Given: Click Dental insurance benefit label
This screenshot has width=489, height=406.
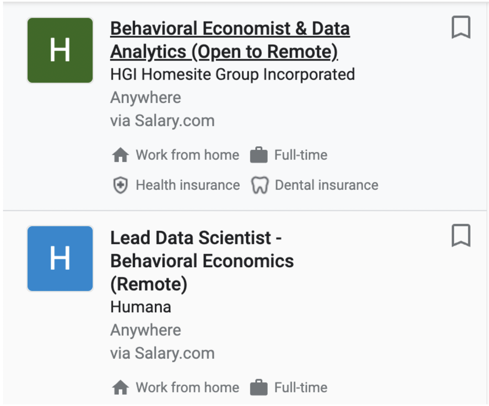Looking at the screenshot, I should pyautogui.click(x=326, y=185).
